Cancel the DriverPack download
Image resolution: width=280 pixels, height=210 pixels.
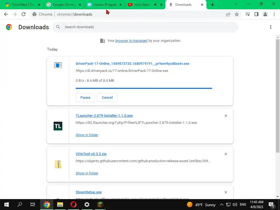click(x=107, y=98)
